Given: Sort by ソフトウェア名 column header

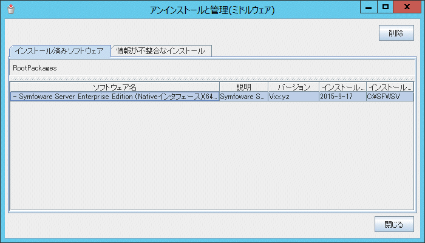Looking at the screenshot, I should [115, 87].
